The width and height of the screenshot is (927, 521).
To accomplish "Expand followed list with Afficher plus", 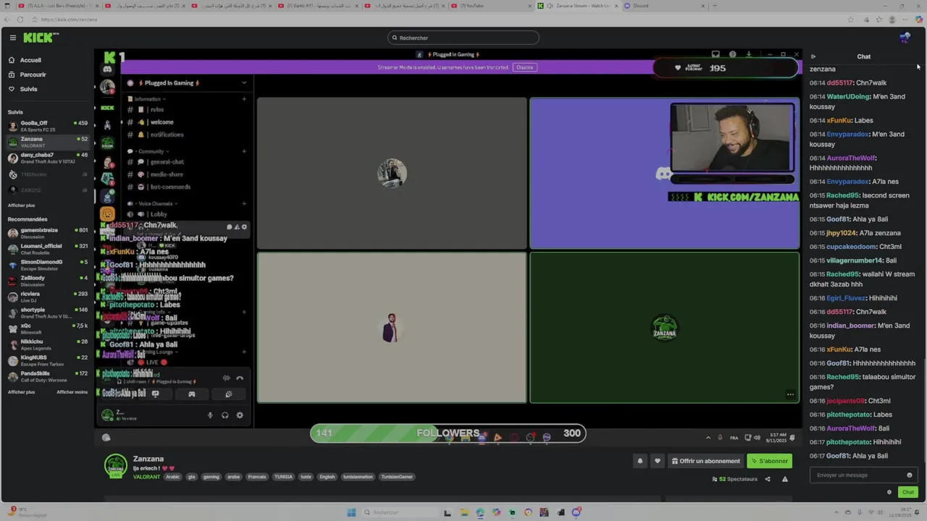I will 21,206.
